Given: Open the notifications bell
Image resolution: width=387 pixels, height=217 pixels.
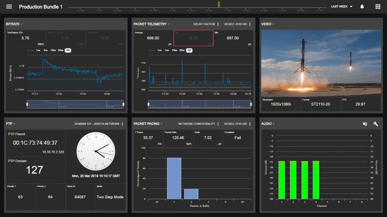Looking at the screenshot, I should 362,7.
